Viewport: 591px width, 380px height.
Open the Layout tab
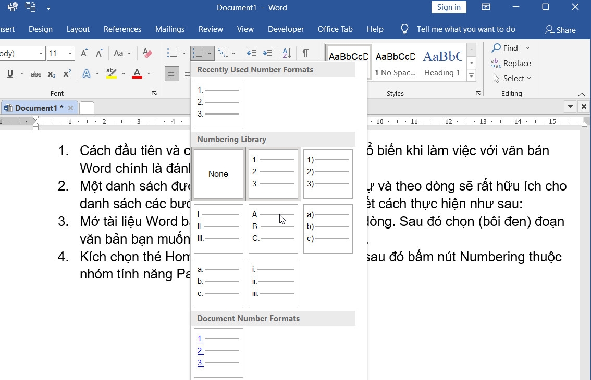(x=78, y=29)
